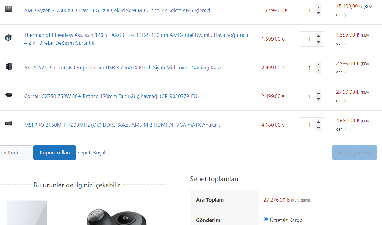This screenshot has height=225, width=382.
Task: Increase AMD Ryzen 7 7800X3D quantity
Action: tap(318, 7)
